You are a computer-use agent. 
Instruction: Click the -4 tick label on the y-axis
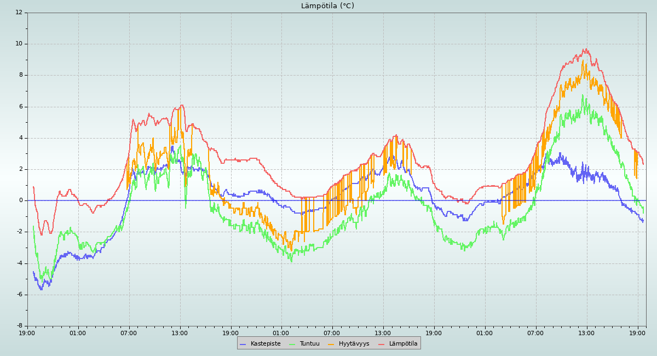pyautogui.click(x=19, y=263)
